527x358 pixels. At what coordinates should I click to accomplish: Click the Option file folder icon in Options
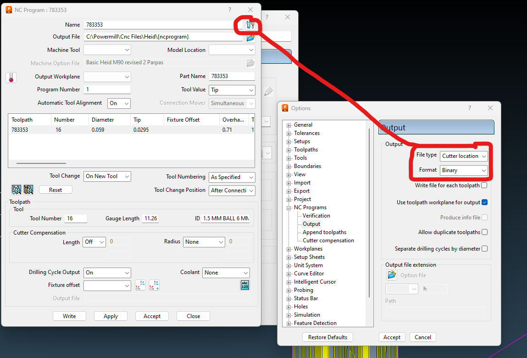click(x=392, y=275)
